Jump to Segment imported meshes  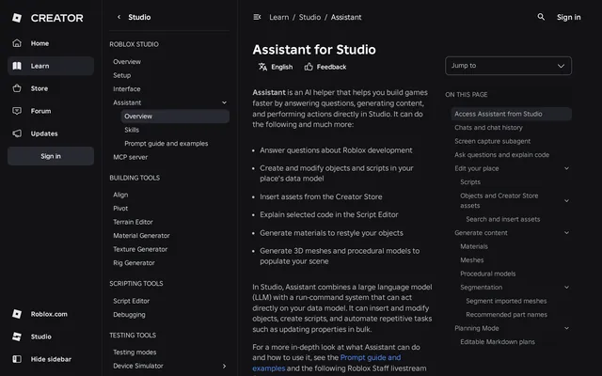(x=506, y=301)
